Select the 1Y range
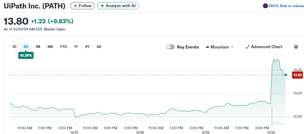The height and width of the screenshot is (134, 304). [76, 47]
